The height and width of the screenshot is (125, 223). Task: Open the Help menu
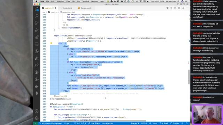pos(101,1)
